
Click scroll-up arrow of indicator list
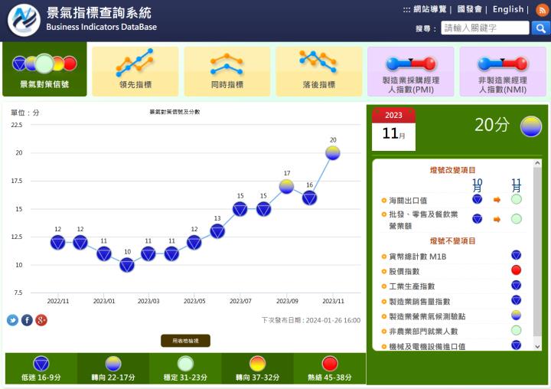click(x=537, y=163)
